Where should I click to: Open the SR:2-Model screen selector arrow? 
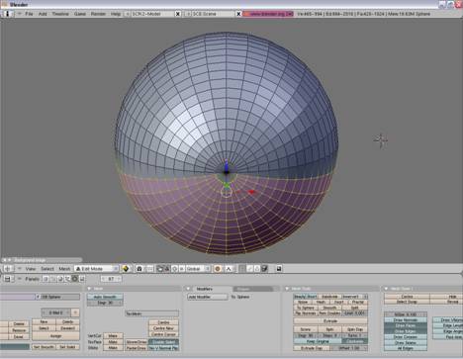[128, 14]
